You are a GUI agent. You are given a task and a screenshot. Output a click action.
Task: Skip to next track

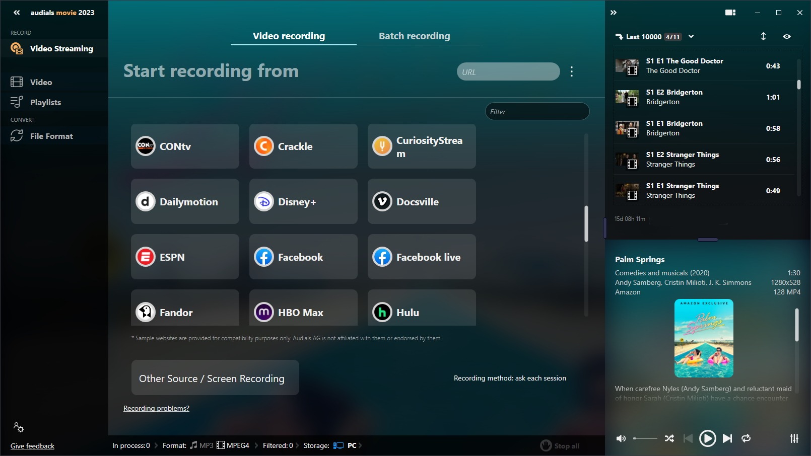tap(727, 438)
